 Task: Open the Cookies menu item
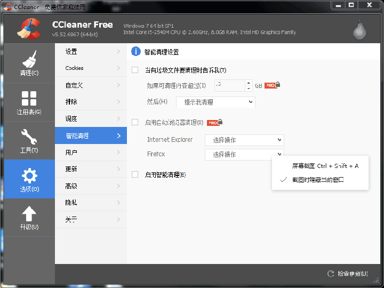click(x=91, y=68)
